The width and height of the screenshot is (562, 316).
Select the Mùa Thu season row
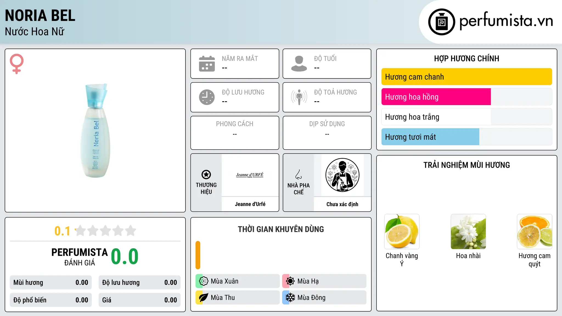[238, 298]
